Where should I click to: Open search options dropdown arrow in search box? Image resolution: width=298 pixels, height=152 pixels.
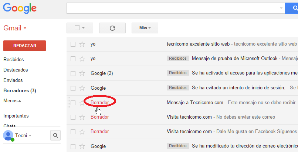[281, 8]
